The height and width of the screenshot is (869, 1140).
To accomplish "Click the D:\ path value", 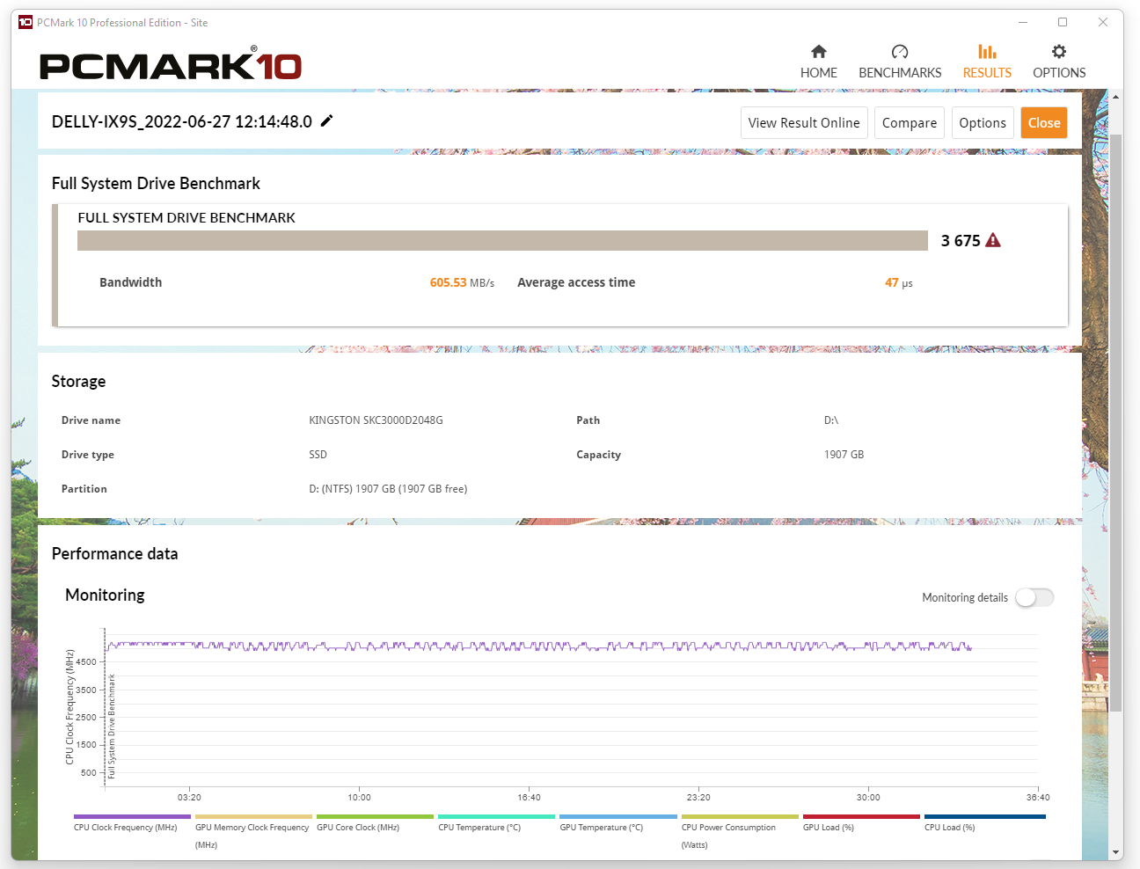I will coord(830,420).
